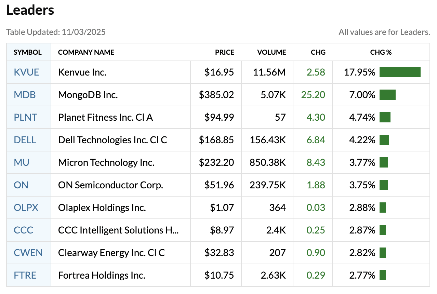
Task: Select Kenvue's green percentage change bar
Action: pyautogui.click(x=400, y=72)
